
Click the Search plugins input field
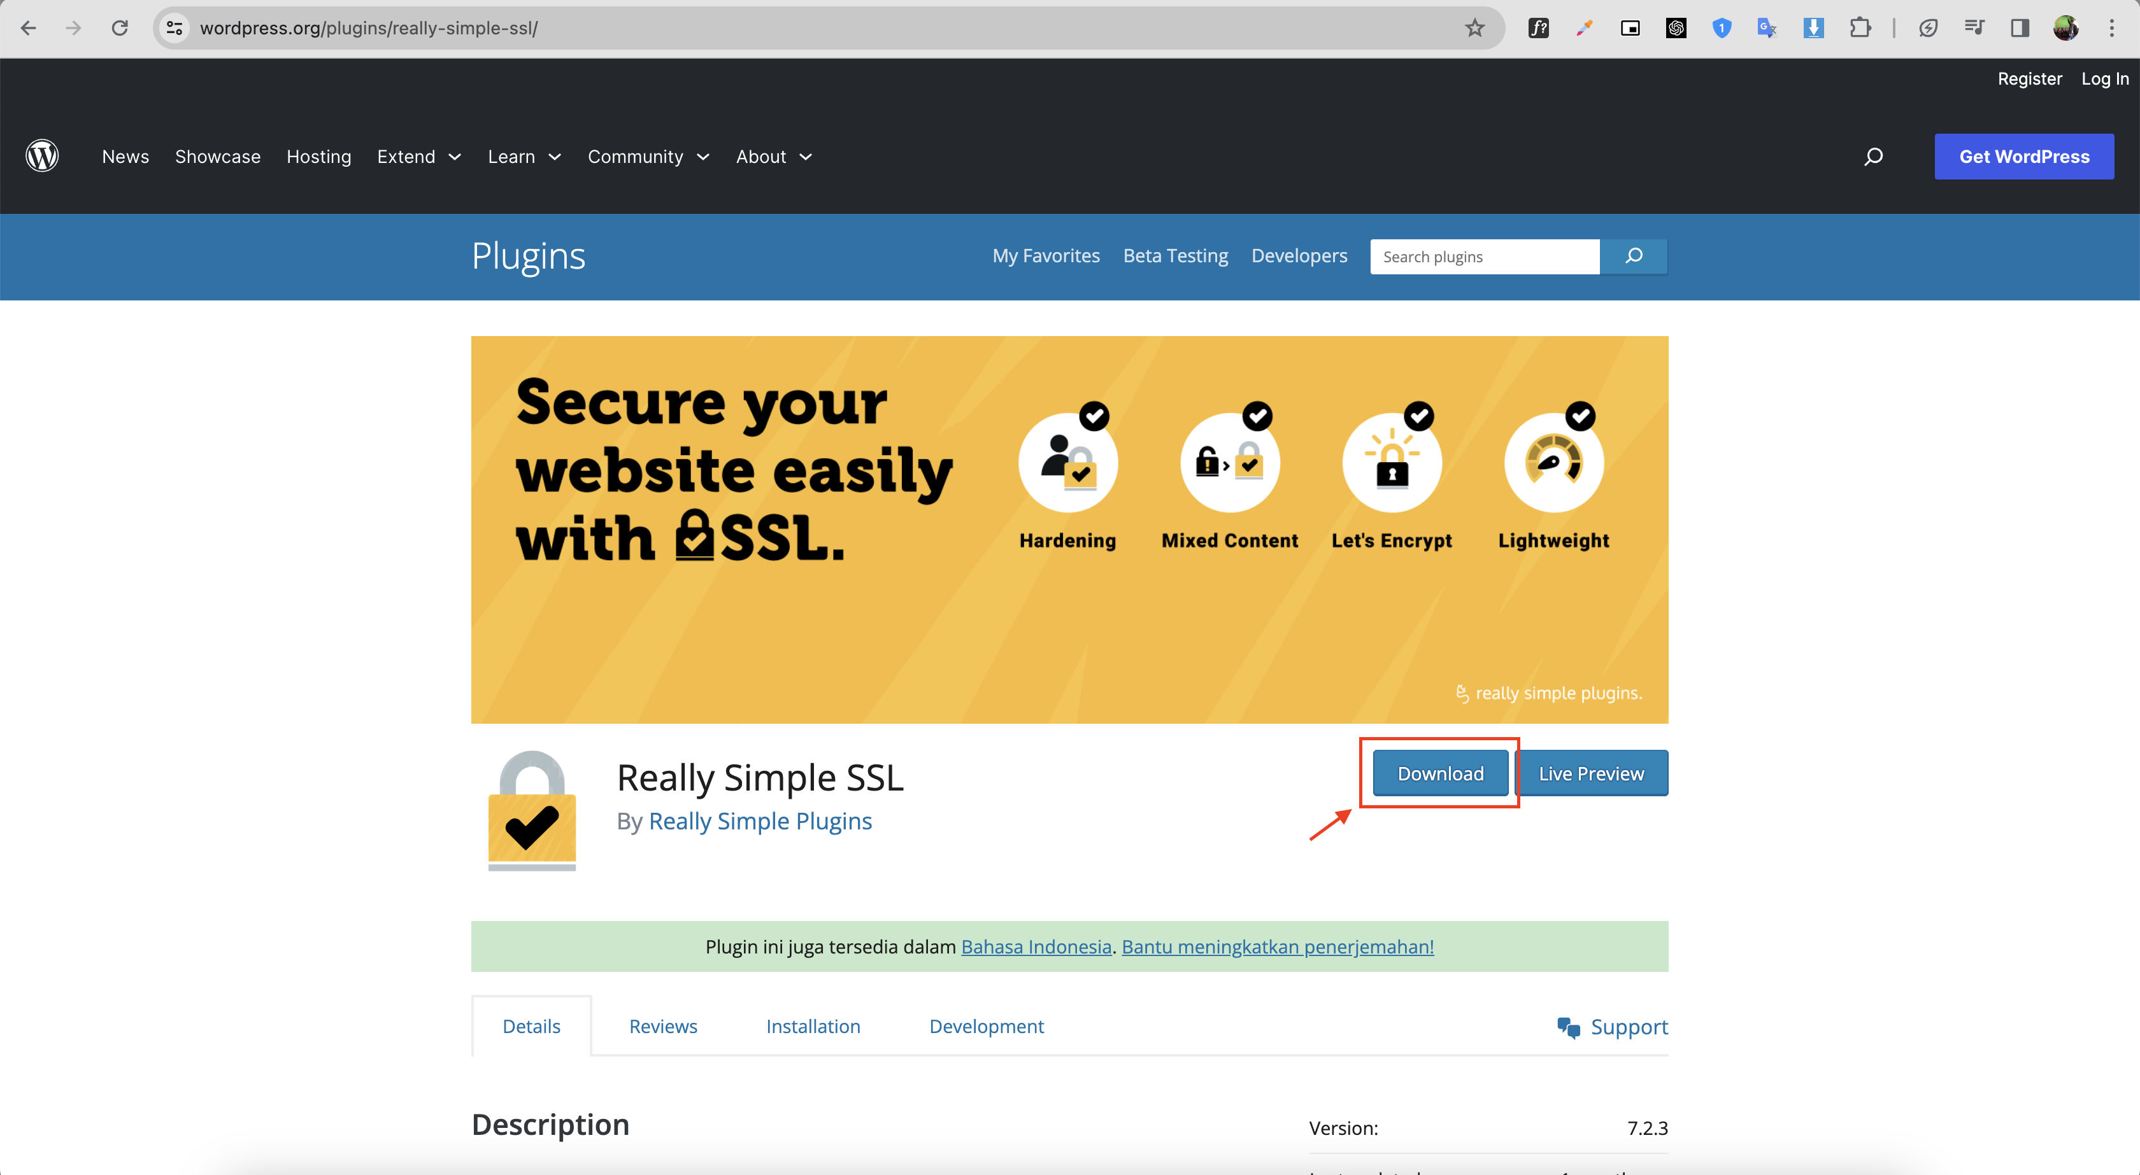tap(1485, 257)
